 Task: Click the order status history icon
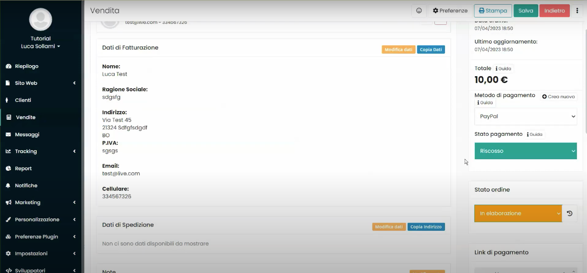570,213
